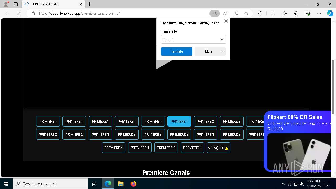Select the highlighted PRIMIERE 1 button
This screenshot has height=189, width=336.
pyautogui.click(x=179, y=121)
